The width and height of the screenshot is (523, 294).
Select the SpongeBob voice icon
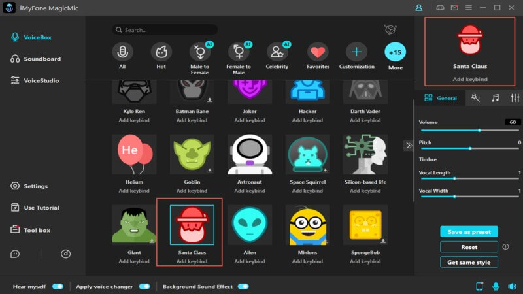(x=365, y=225)
